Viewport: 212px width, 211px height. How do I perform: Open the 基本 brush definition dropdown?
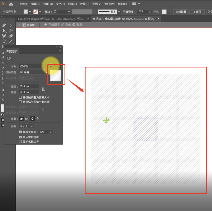119,12
